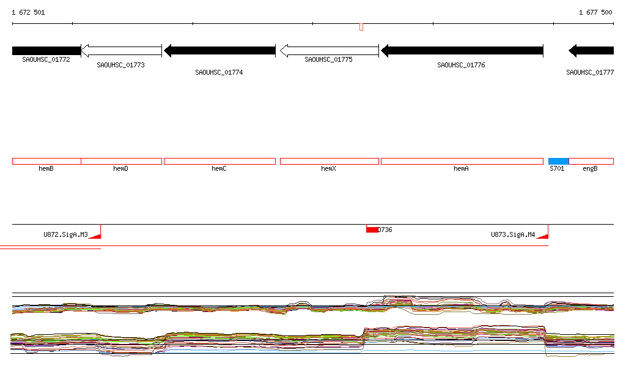Click the 1 672 501 start coordinate label
Viewport: 626px width, 374px height.
point(28,12)
